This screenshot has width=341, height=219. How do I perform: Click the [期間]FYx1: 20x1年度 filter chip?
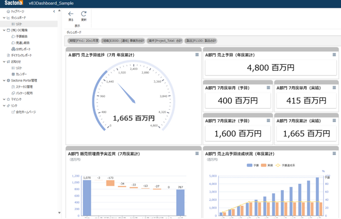pyautogui.click(x=83, y=41)
